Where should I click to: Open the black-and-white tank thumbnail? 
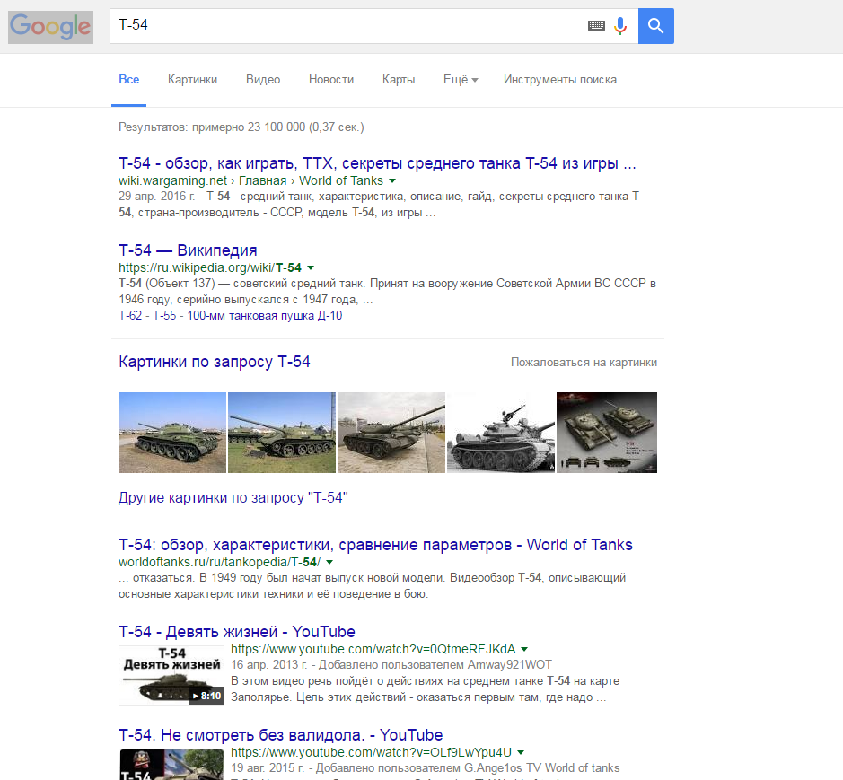point(501,433)
